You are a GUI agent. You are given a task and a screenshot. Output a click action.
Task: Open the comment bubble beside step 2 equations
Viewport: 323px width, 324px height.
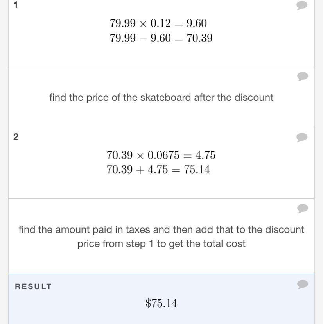[x=302, y=137]
